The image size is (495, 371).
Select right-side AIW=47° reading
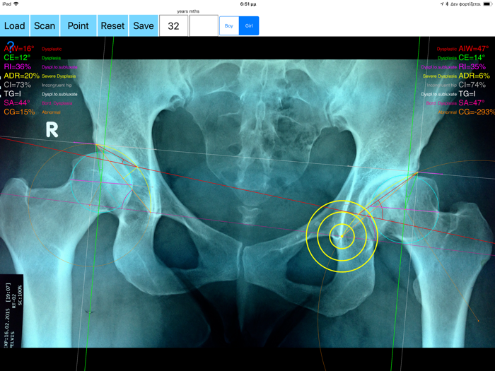click(474, 49)
